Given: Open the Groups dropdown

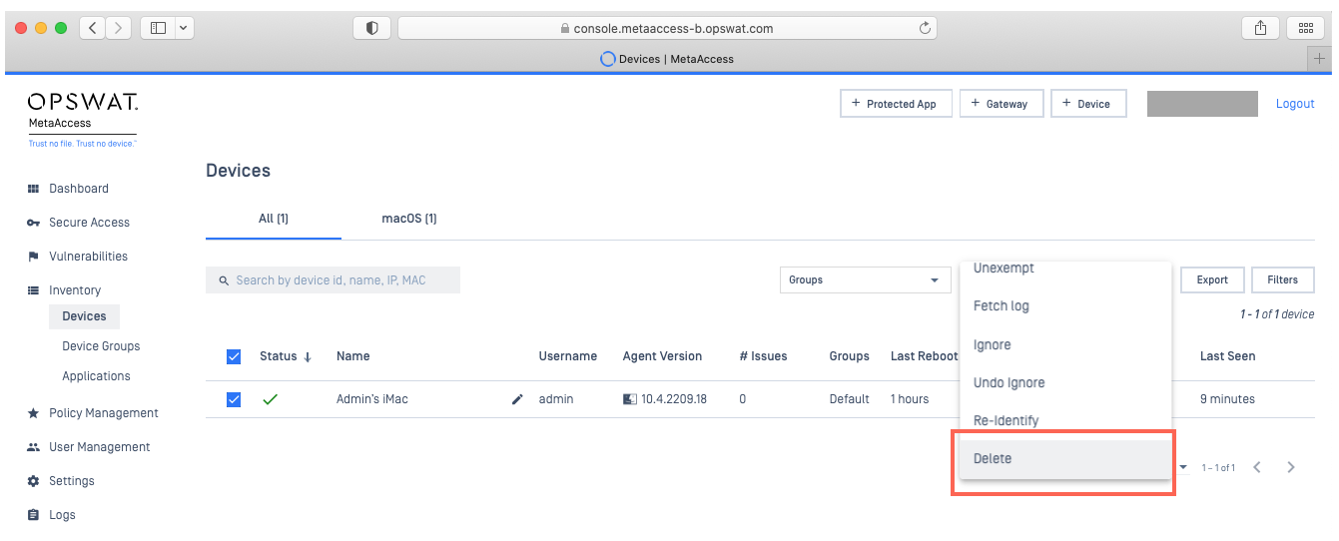Looking at the screenshot, I should (865, 280).
